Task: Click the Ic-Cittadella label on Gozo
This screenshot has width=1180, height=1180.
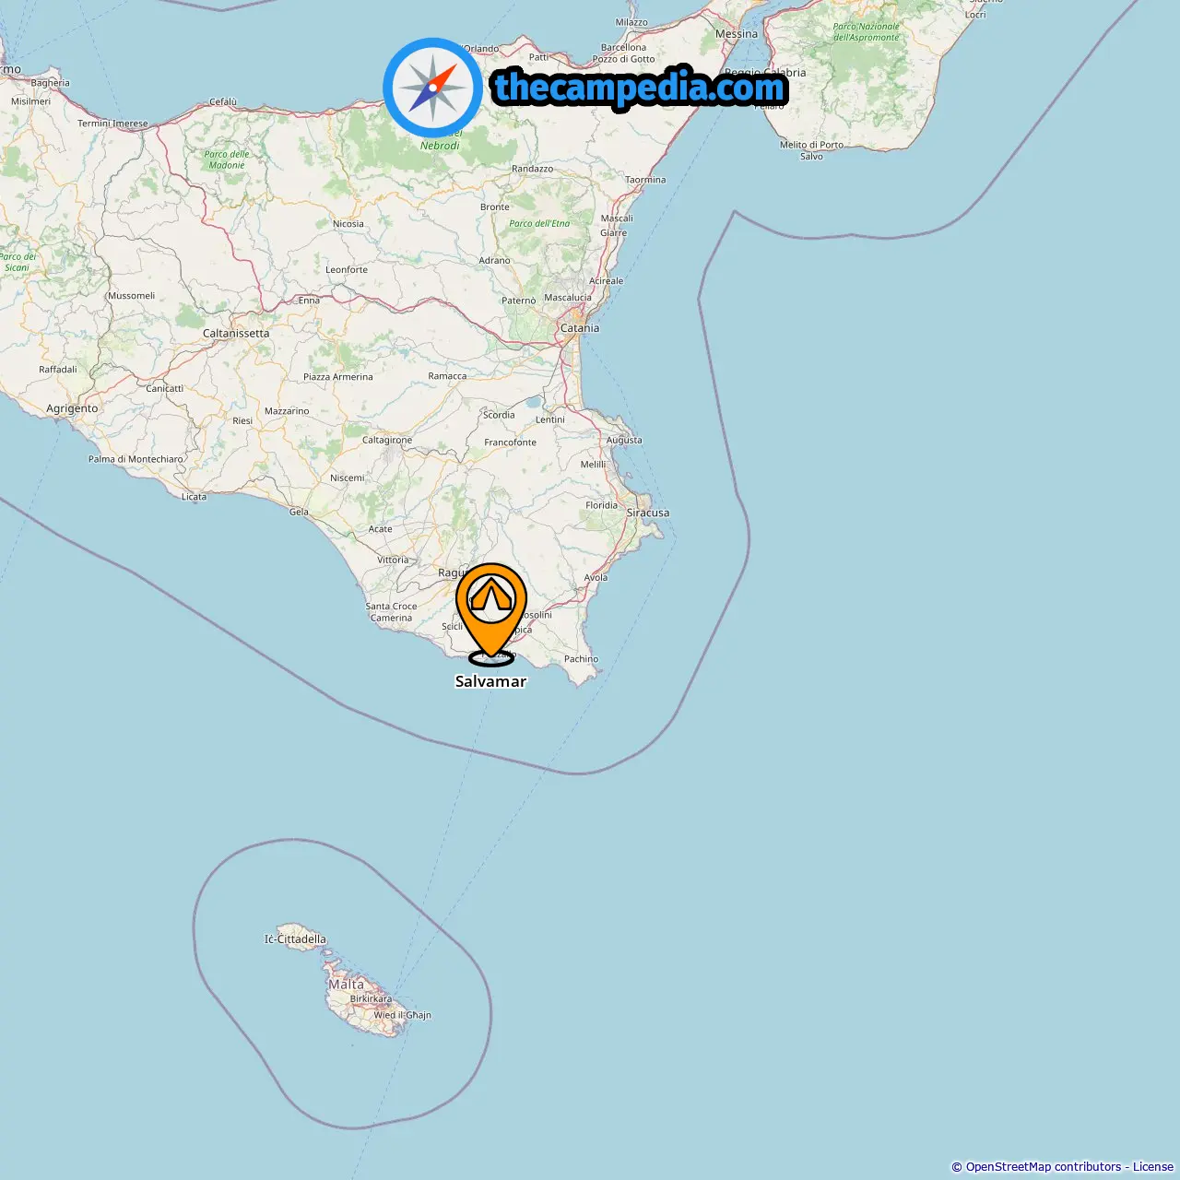Action: (x=295, y=939)
